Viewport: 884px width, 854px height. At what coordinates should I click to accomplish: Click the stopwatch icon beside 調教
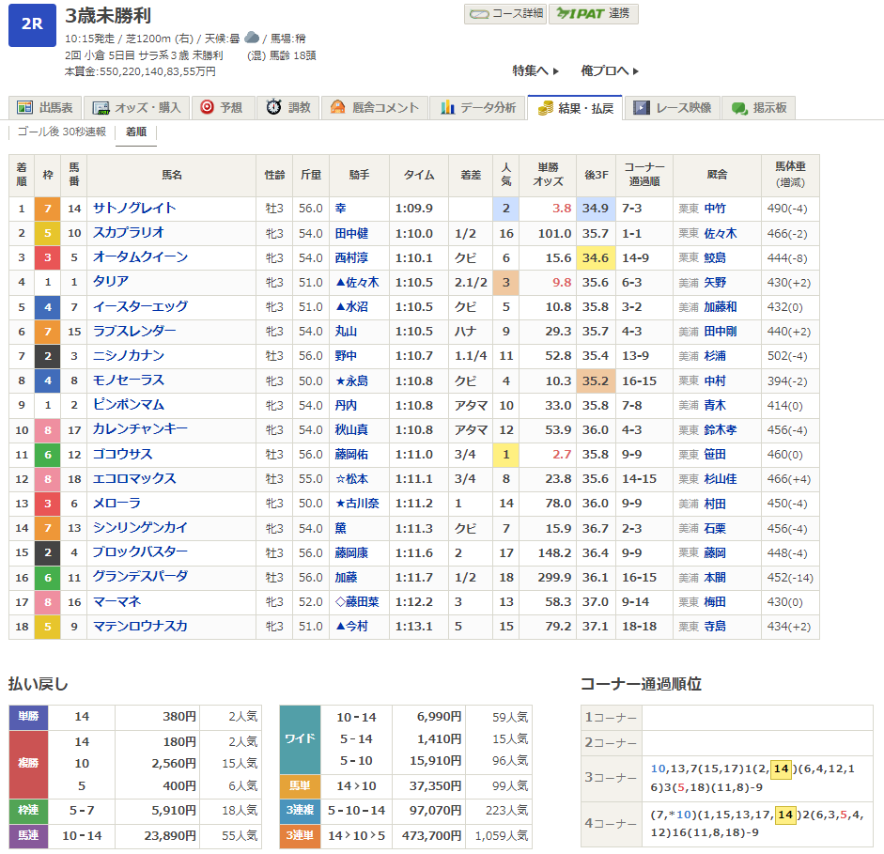[x=273, y=108]
